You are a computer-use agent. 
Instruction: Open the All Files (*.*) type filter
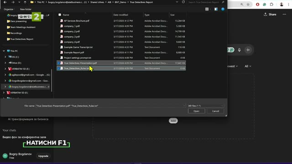click(205, 106)
